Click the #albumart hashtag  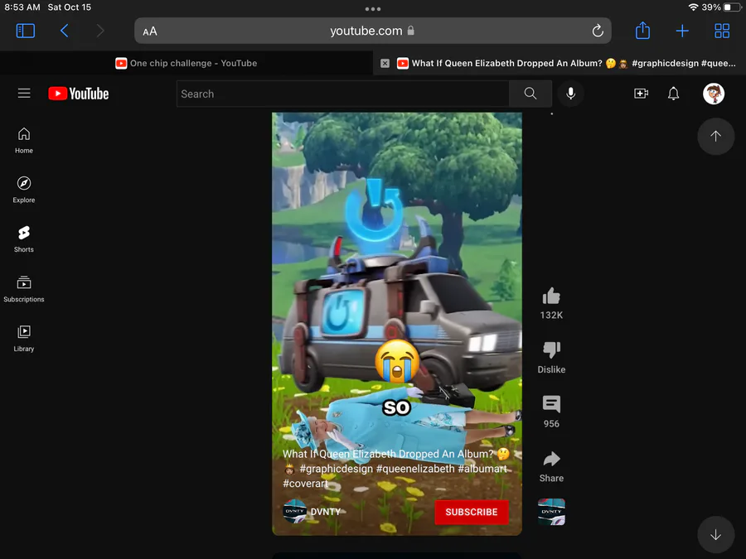482,469
